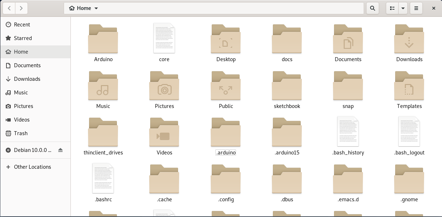
Task: Select the .arduino15 folder icon
Action: point(287,132)
